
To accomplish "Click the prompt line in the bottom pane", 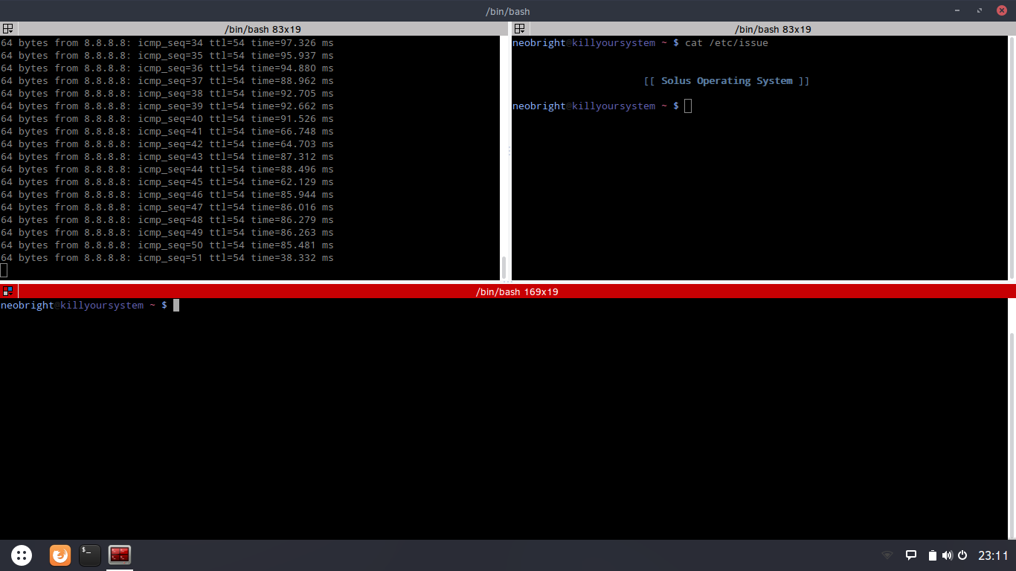I will (90, 306).
